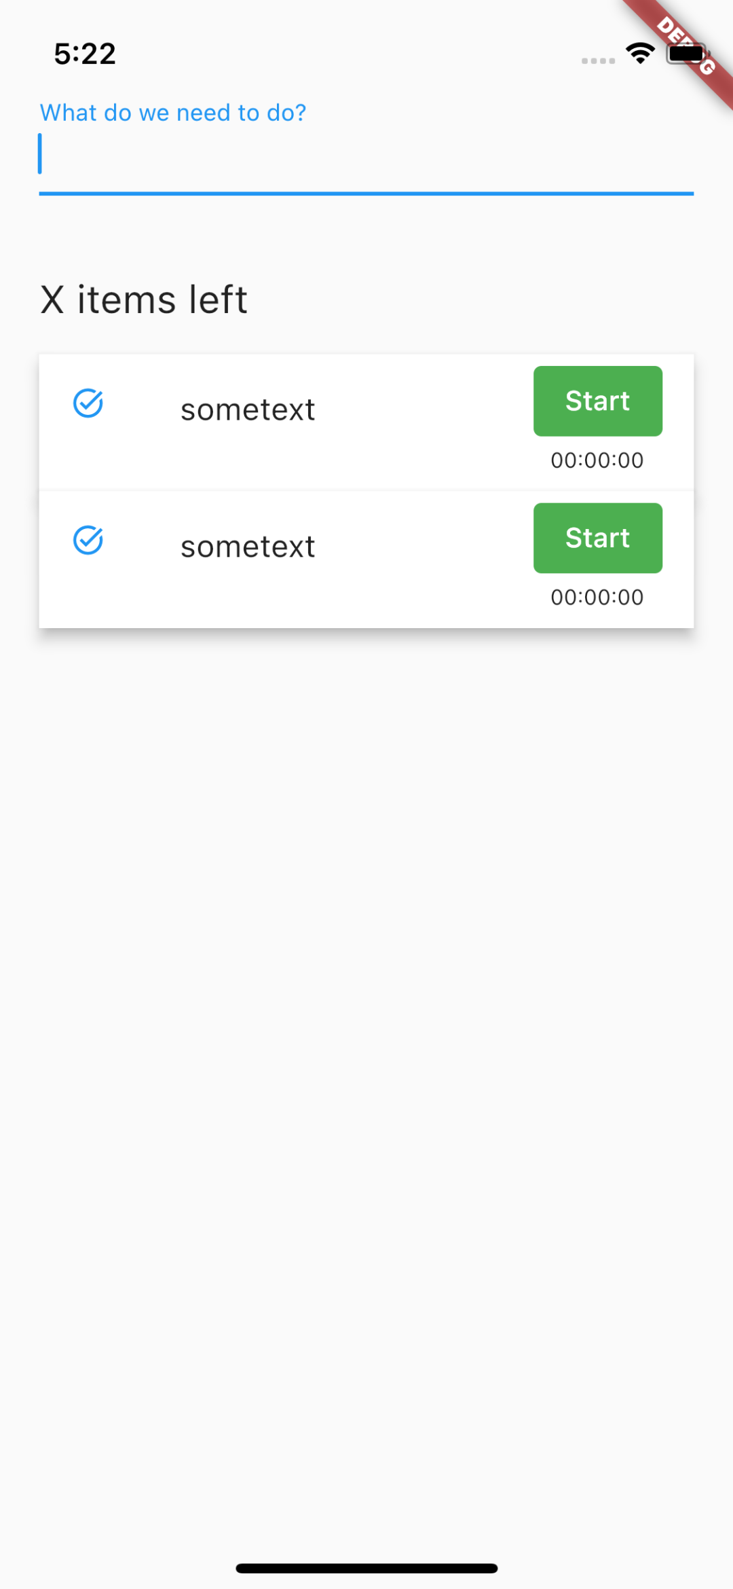Tap the Wi-Fi status icon

pyautogui.click(x=640, y=53)
